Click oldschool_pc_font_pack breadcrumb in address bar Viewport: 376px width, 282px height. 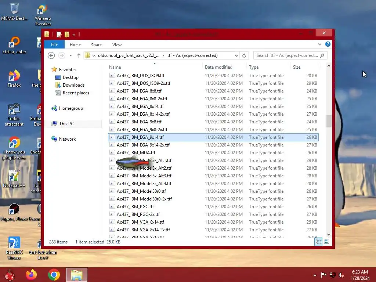point(129,55)
